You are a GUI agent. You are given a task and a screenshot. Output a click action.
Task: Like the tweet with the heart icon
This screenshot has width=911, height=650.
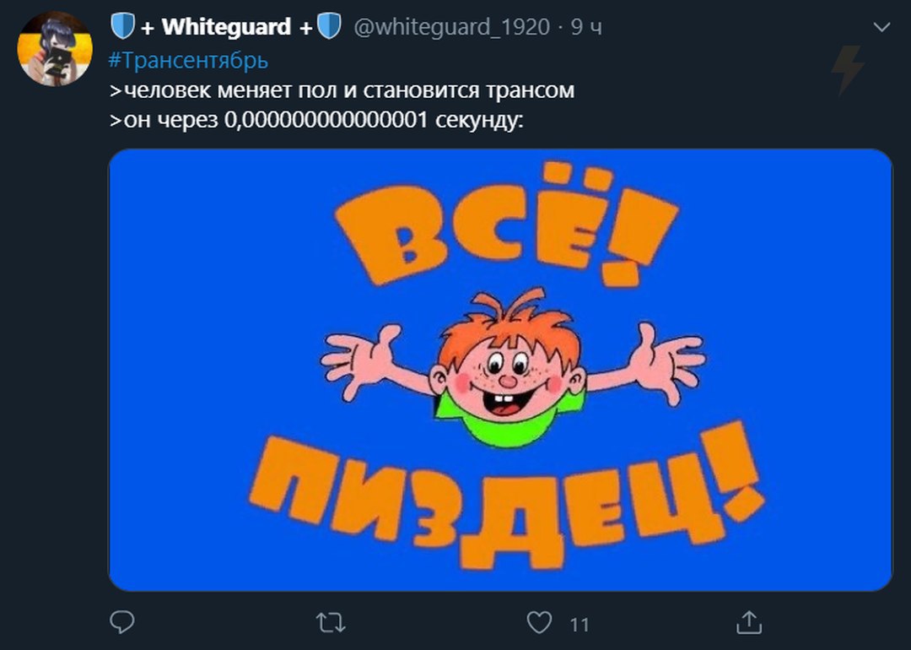click(539, 623)
